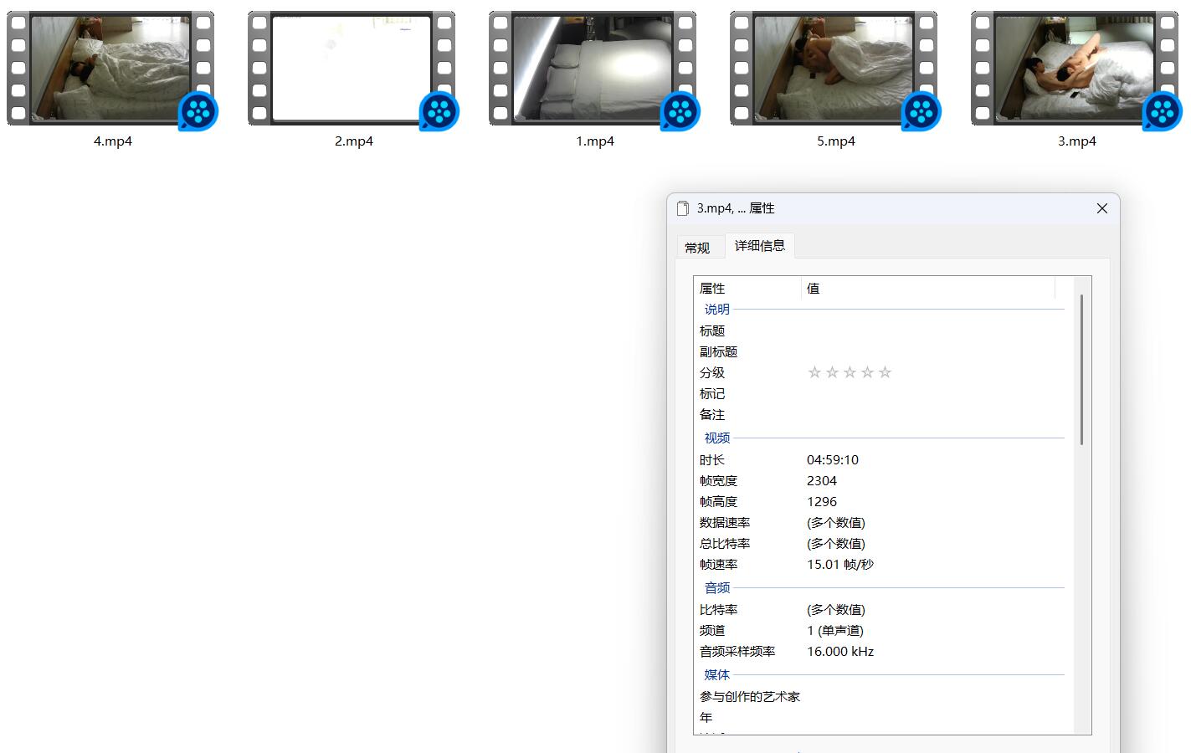1191x753 pixels.
Task: Click the player badge icon on 5.mp4
Action: click(x=921, y=111)
